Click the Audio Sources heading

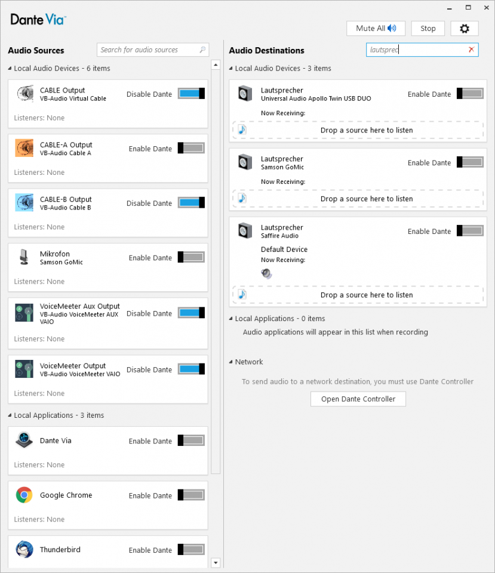tap(36, 50)
